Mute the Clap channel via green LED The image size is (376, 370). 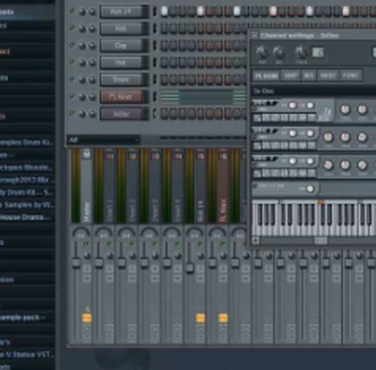click(72, 45)
